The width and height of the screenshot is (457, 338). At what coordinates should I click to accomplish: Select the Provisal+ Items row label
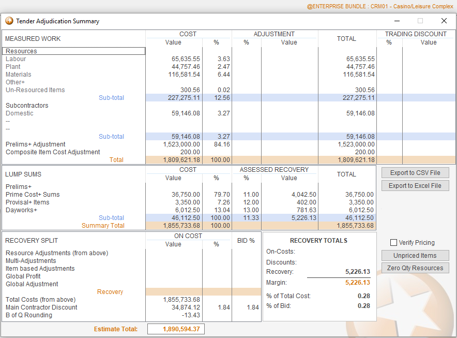(x=27, y=202)
